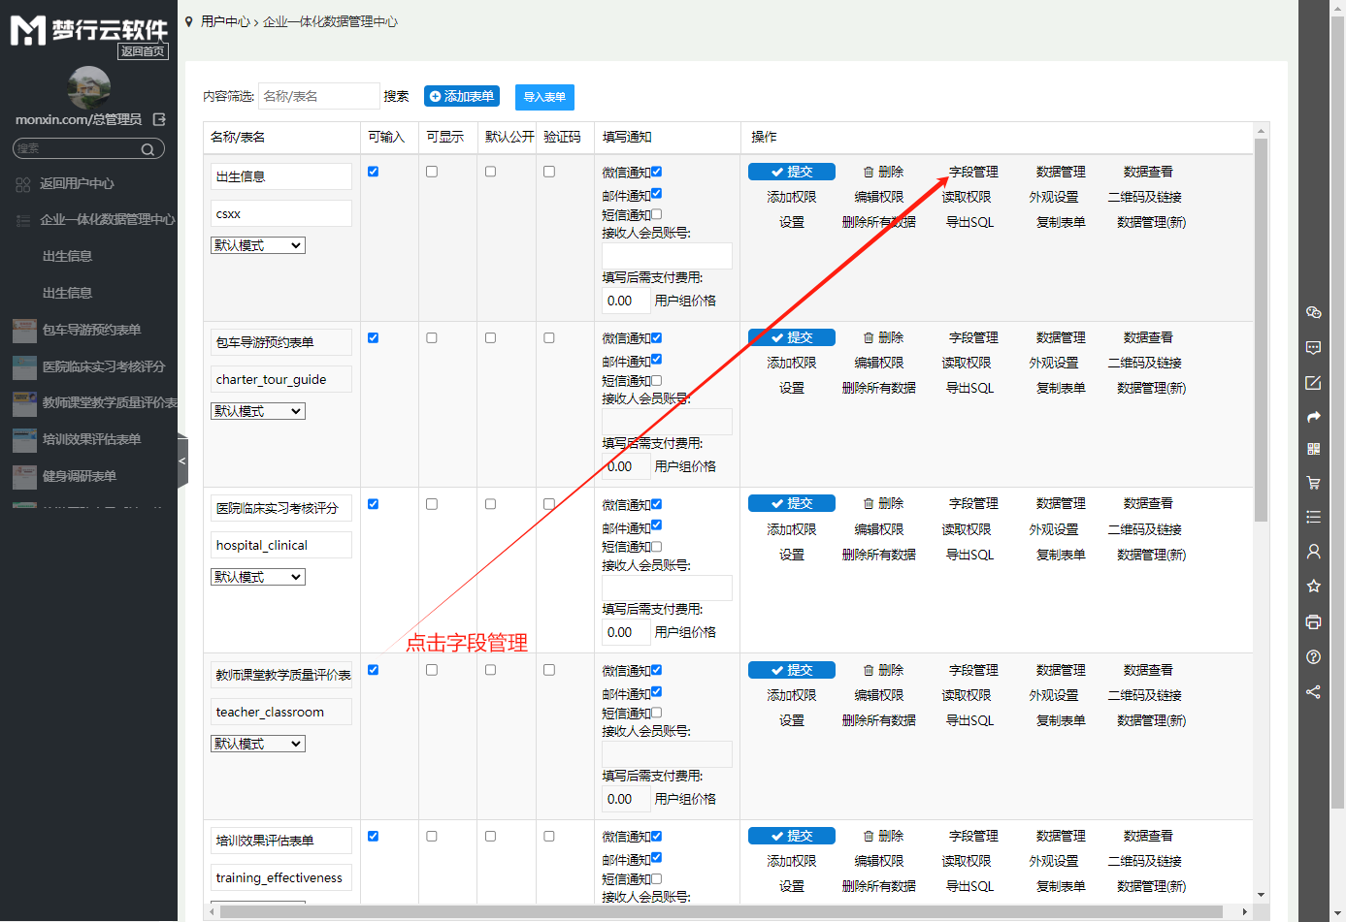
Task: Click the user avatar photo in sidebar
Action: 89,87
